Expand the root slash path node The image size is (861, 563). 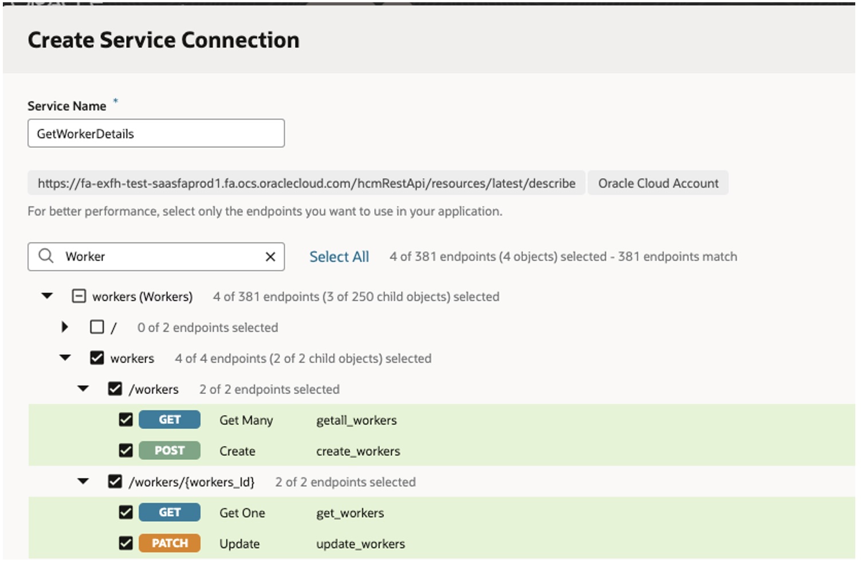coord(65,327)
